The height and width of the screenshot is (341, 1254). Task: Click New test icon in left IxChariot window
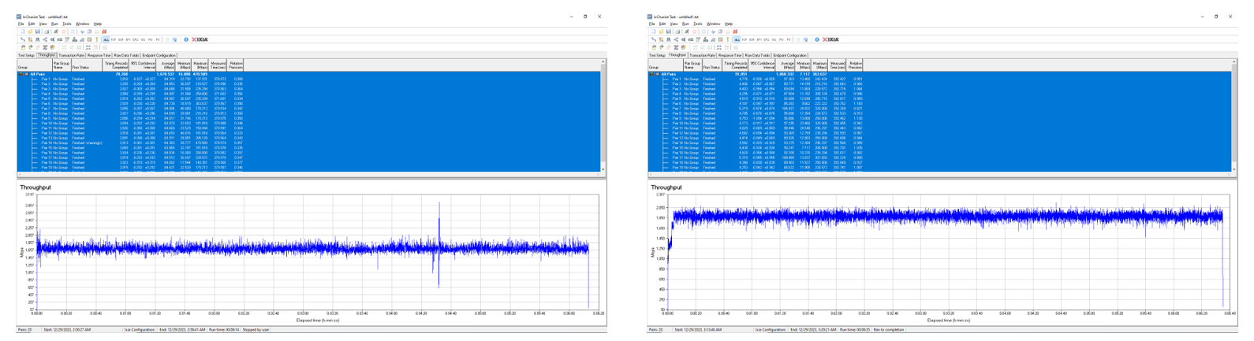coord(23,32)
